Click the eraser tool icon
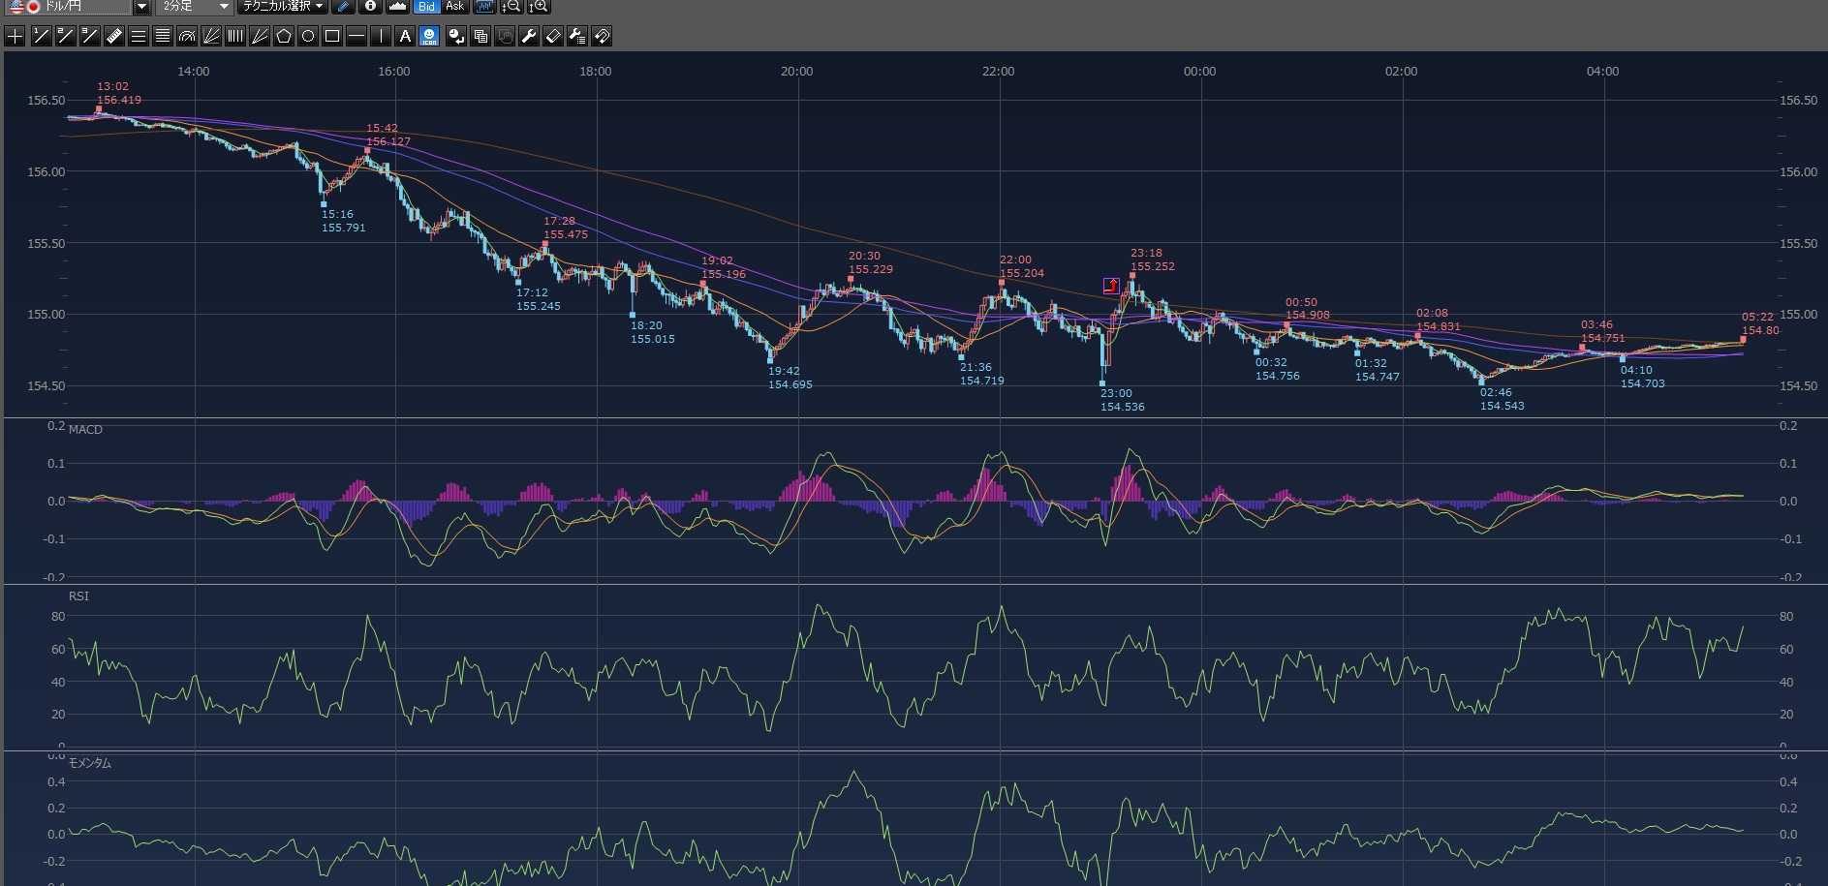 [x=553, y=37]
